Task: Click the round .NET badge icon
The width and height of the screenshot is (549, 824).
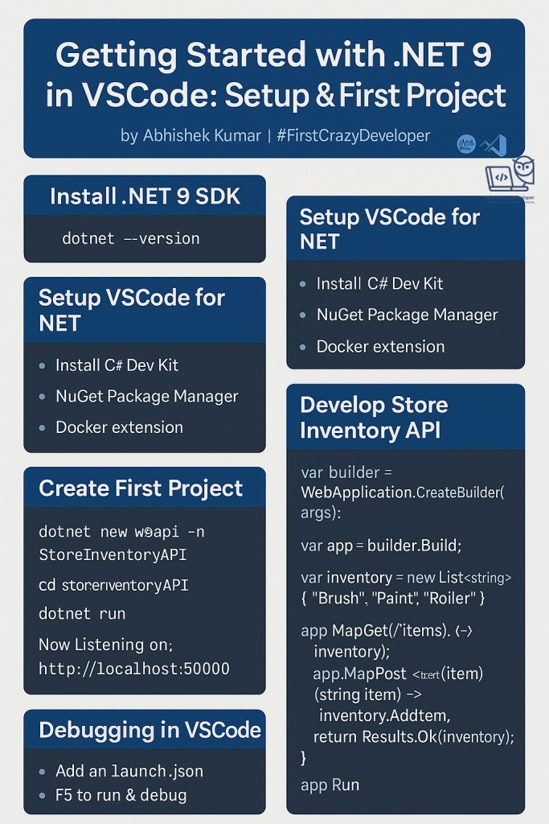Action: 466,143
